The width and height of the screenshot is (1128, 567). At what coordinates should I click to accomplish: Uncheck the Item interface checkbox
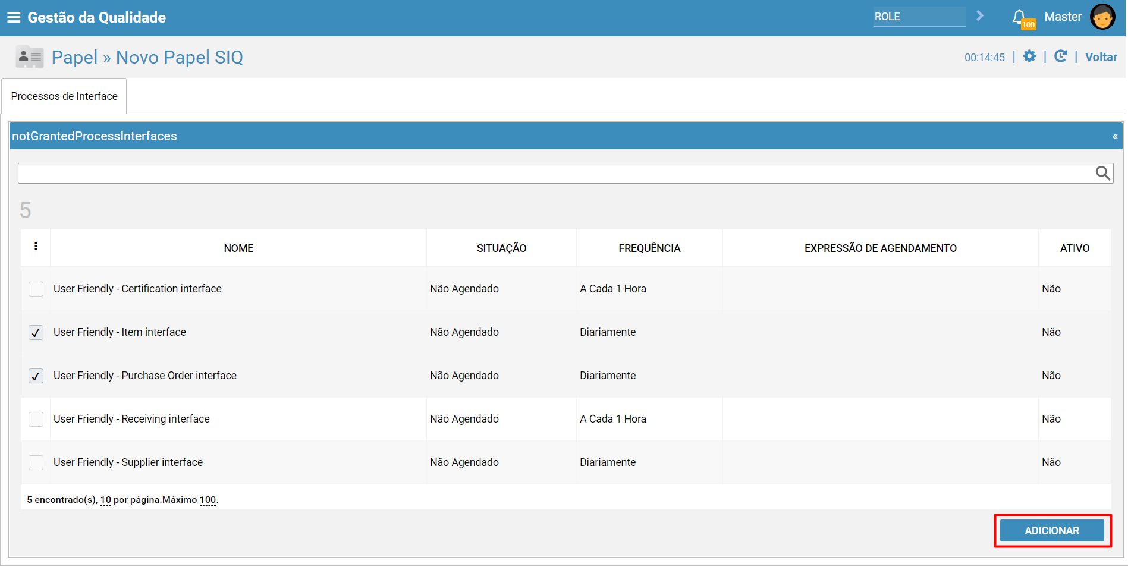(36, 332)
